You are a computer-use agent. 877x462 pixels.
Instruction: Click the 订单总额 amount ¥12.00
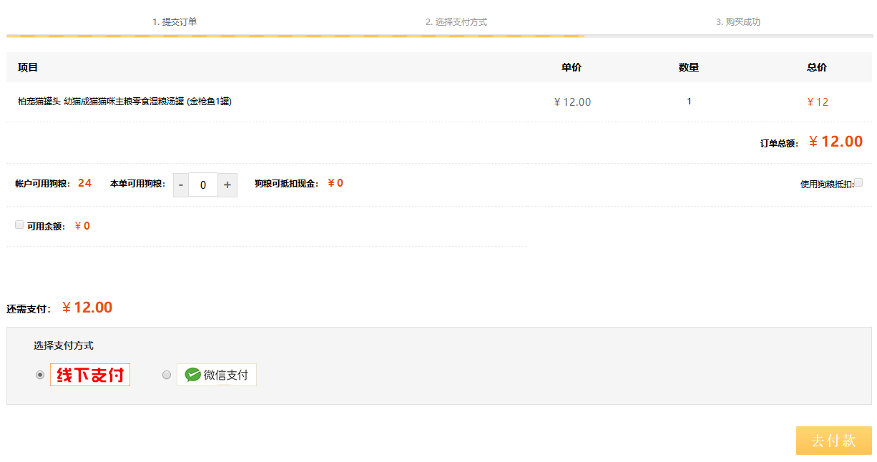click(836, 142)
